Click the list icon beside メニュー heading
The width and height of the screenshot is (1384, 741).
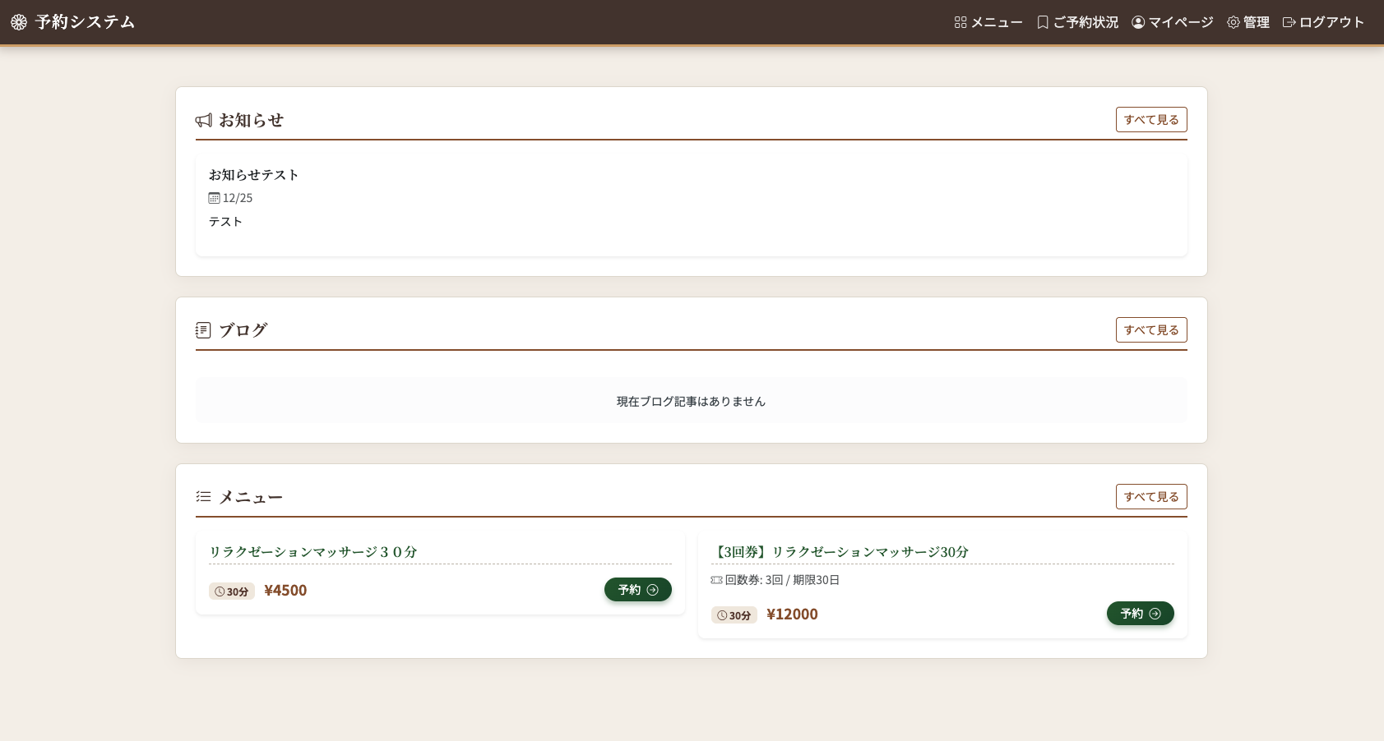203,497
